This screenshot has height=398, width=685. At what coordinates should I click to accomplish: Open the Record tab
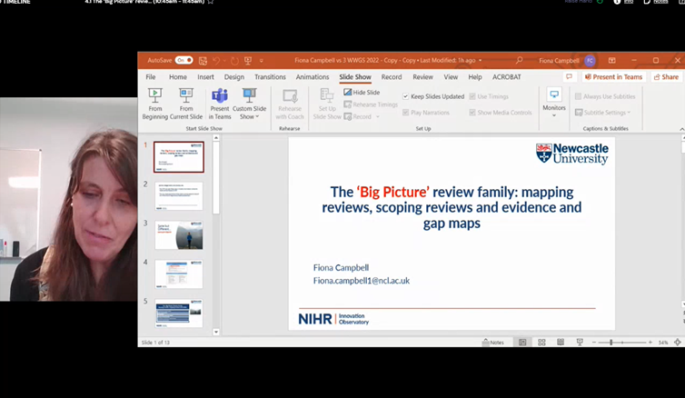point(392,77)
